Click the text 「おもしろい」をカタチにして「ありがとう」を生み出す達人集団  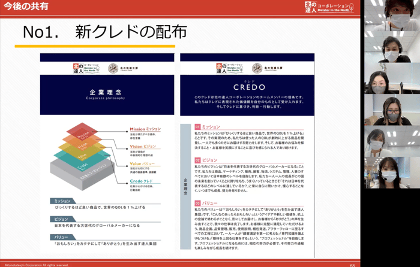click(105, 244)
